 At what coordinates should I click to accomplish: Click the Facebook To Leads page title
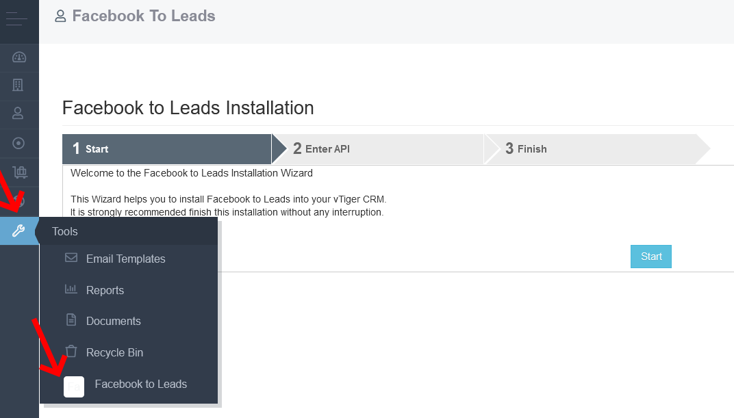tap(144, 16)
